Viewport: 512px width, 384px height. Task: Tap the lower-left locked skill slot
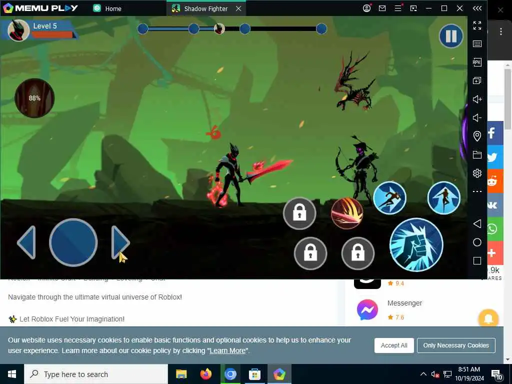tap(310, 253)
